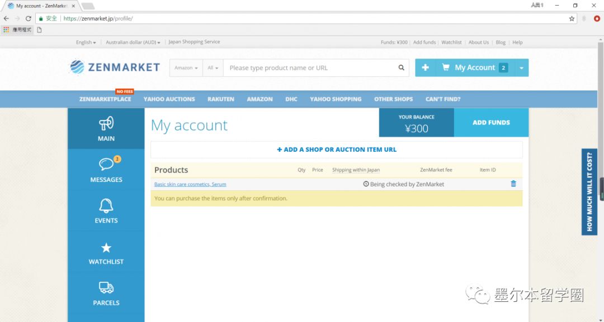The height and width of the screenshot is (322, 604).
Task: Click the ZenMarket fee column header
Action: coord(436,170)
